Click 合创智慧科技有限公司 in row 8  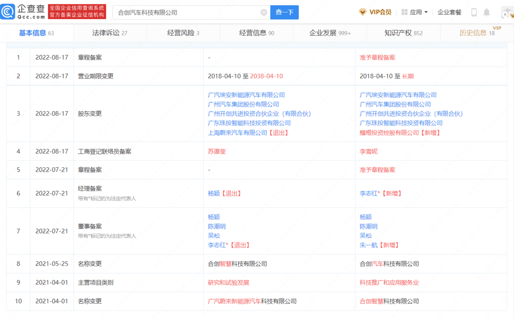(x=237, y=264)
